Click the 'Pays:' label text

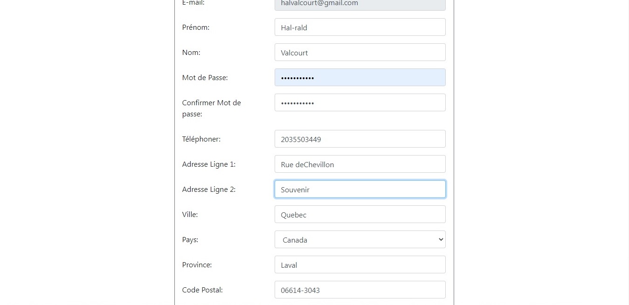[190, 240]
